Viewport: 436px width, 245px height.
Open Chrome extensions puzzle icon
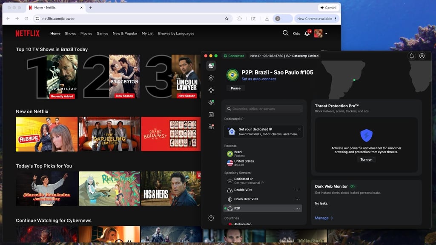point(239,19)
